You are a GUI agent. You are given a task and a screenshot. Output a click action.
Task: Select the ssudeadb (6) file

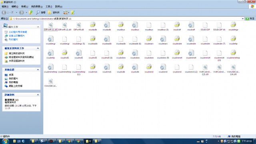pos(135,40)
